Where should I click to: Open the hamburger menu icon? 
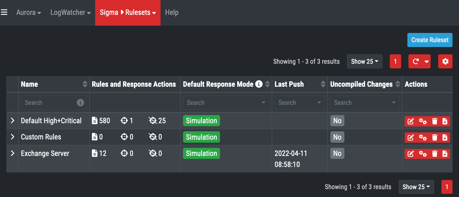tap(4, 12)
